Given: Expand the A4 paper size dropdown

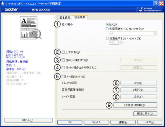Looking at the screenshot, I should click(x=155, y=33).
